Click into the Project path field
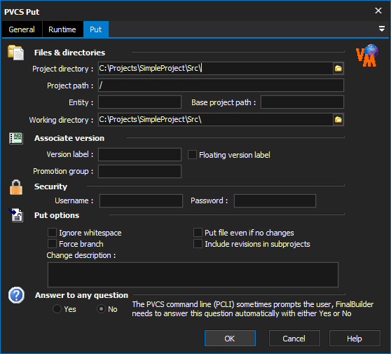The width and height of the screenshot is (391, 354). pyautogui.click(x=221, y=86)
